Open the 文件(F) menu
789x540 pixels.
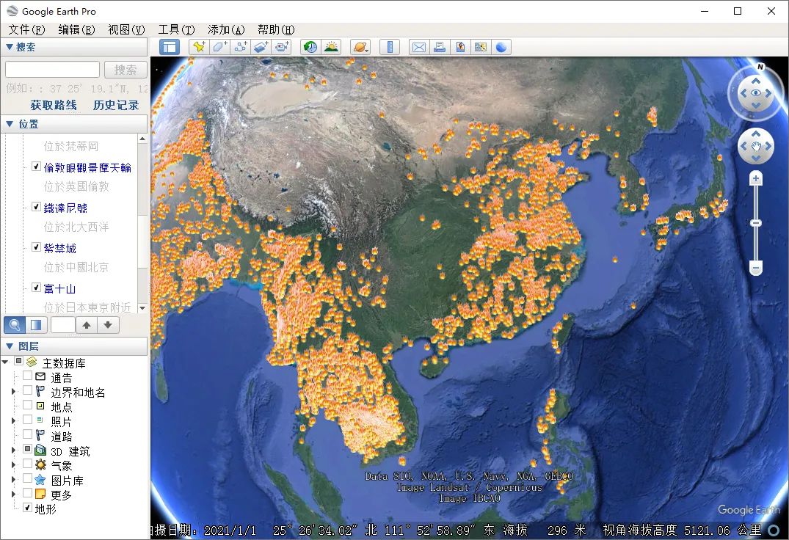26,29
